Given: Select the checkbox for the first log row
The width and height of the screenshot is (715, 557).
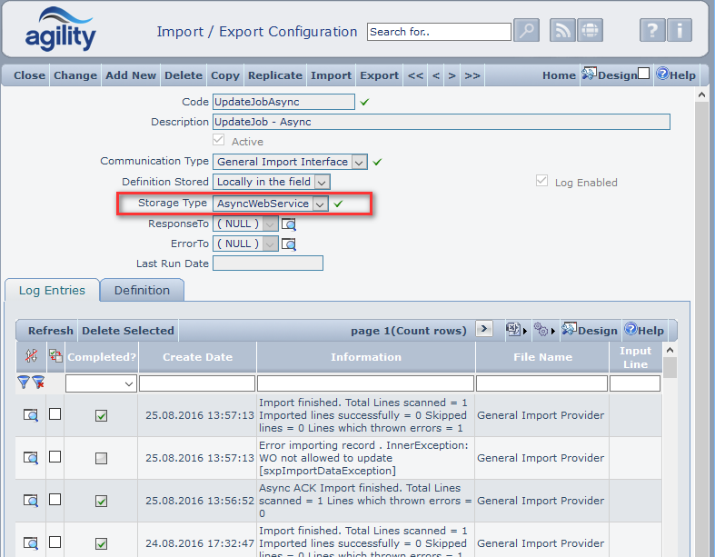Looking at the screenshot, I should click(x=55, y=414).
